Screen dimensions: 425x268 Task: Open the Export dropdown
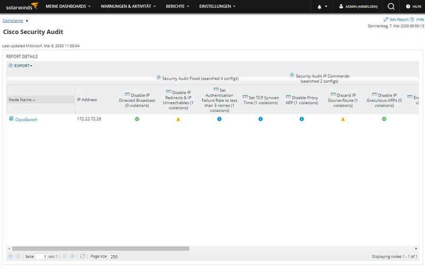(20, 65)
